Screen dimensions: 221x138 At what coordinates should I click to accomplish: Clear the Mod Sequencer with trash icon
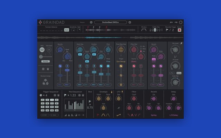(83, 95)
